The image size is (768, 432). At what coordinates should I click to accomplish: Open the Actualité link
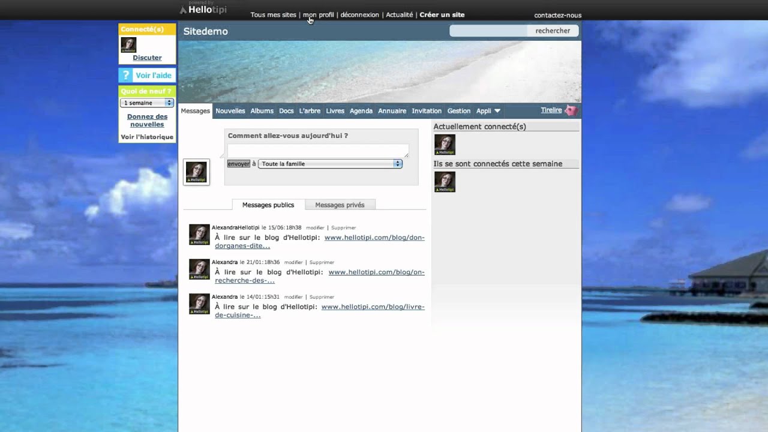[400, 15]
